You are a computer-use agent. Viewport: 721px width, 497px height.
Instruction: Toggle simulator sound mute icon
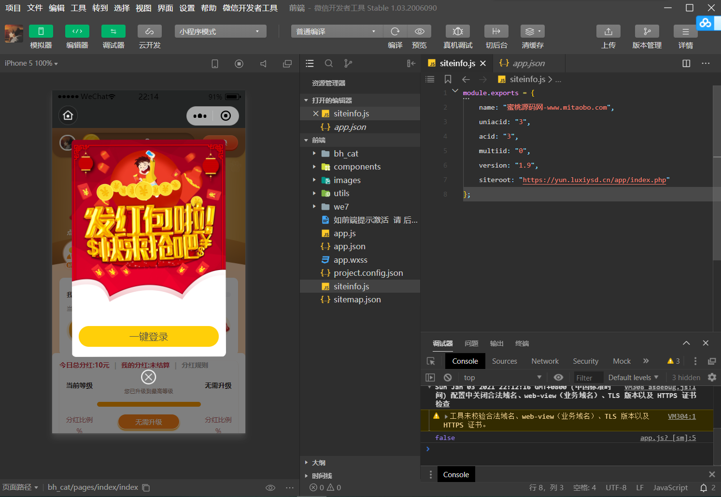click(x=263, y=64)
